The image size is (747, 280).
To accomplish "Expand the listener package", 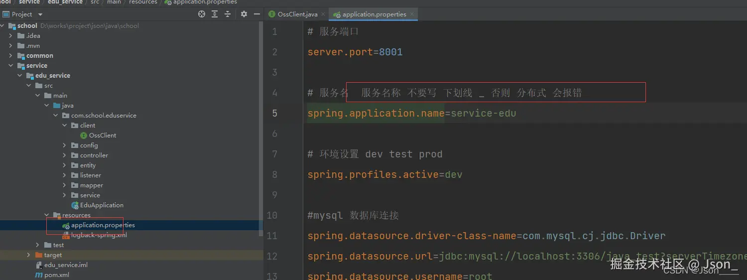I will (65, 175).
